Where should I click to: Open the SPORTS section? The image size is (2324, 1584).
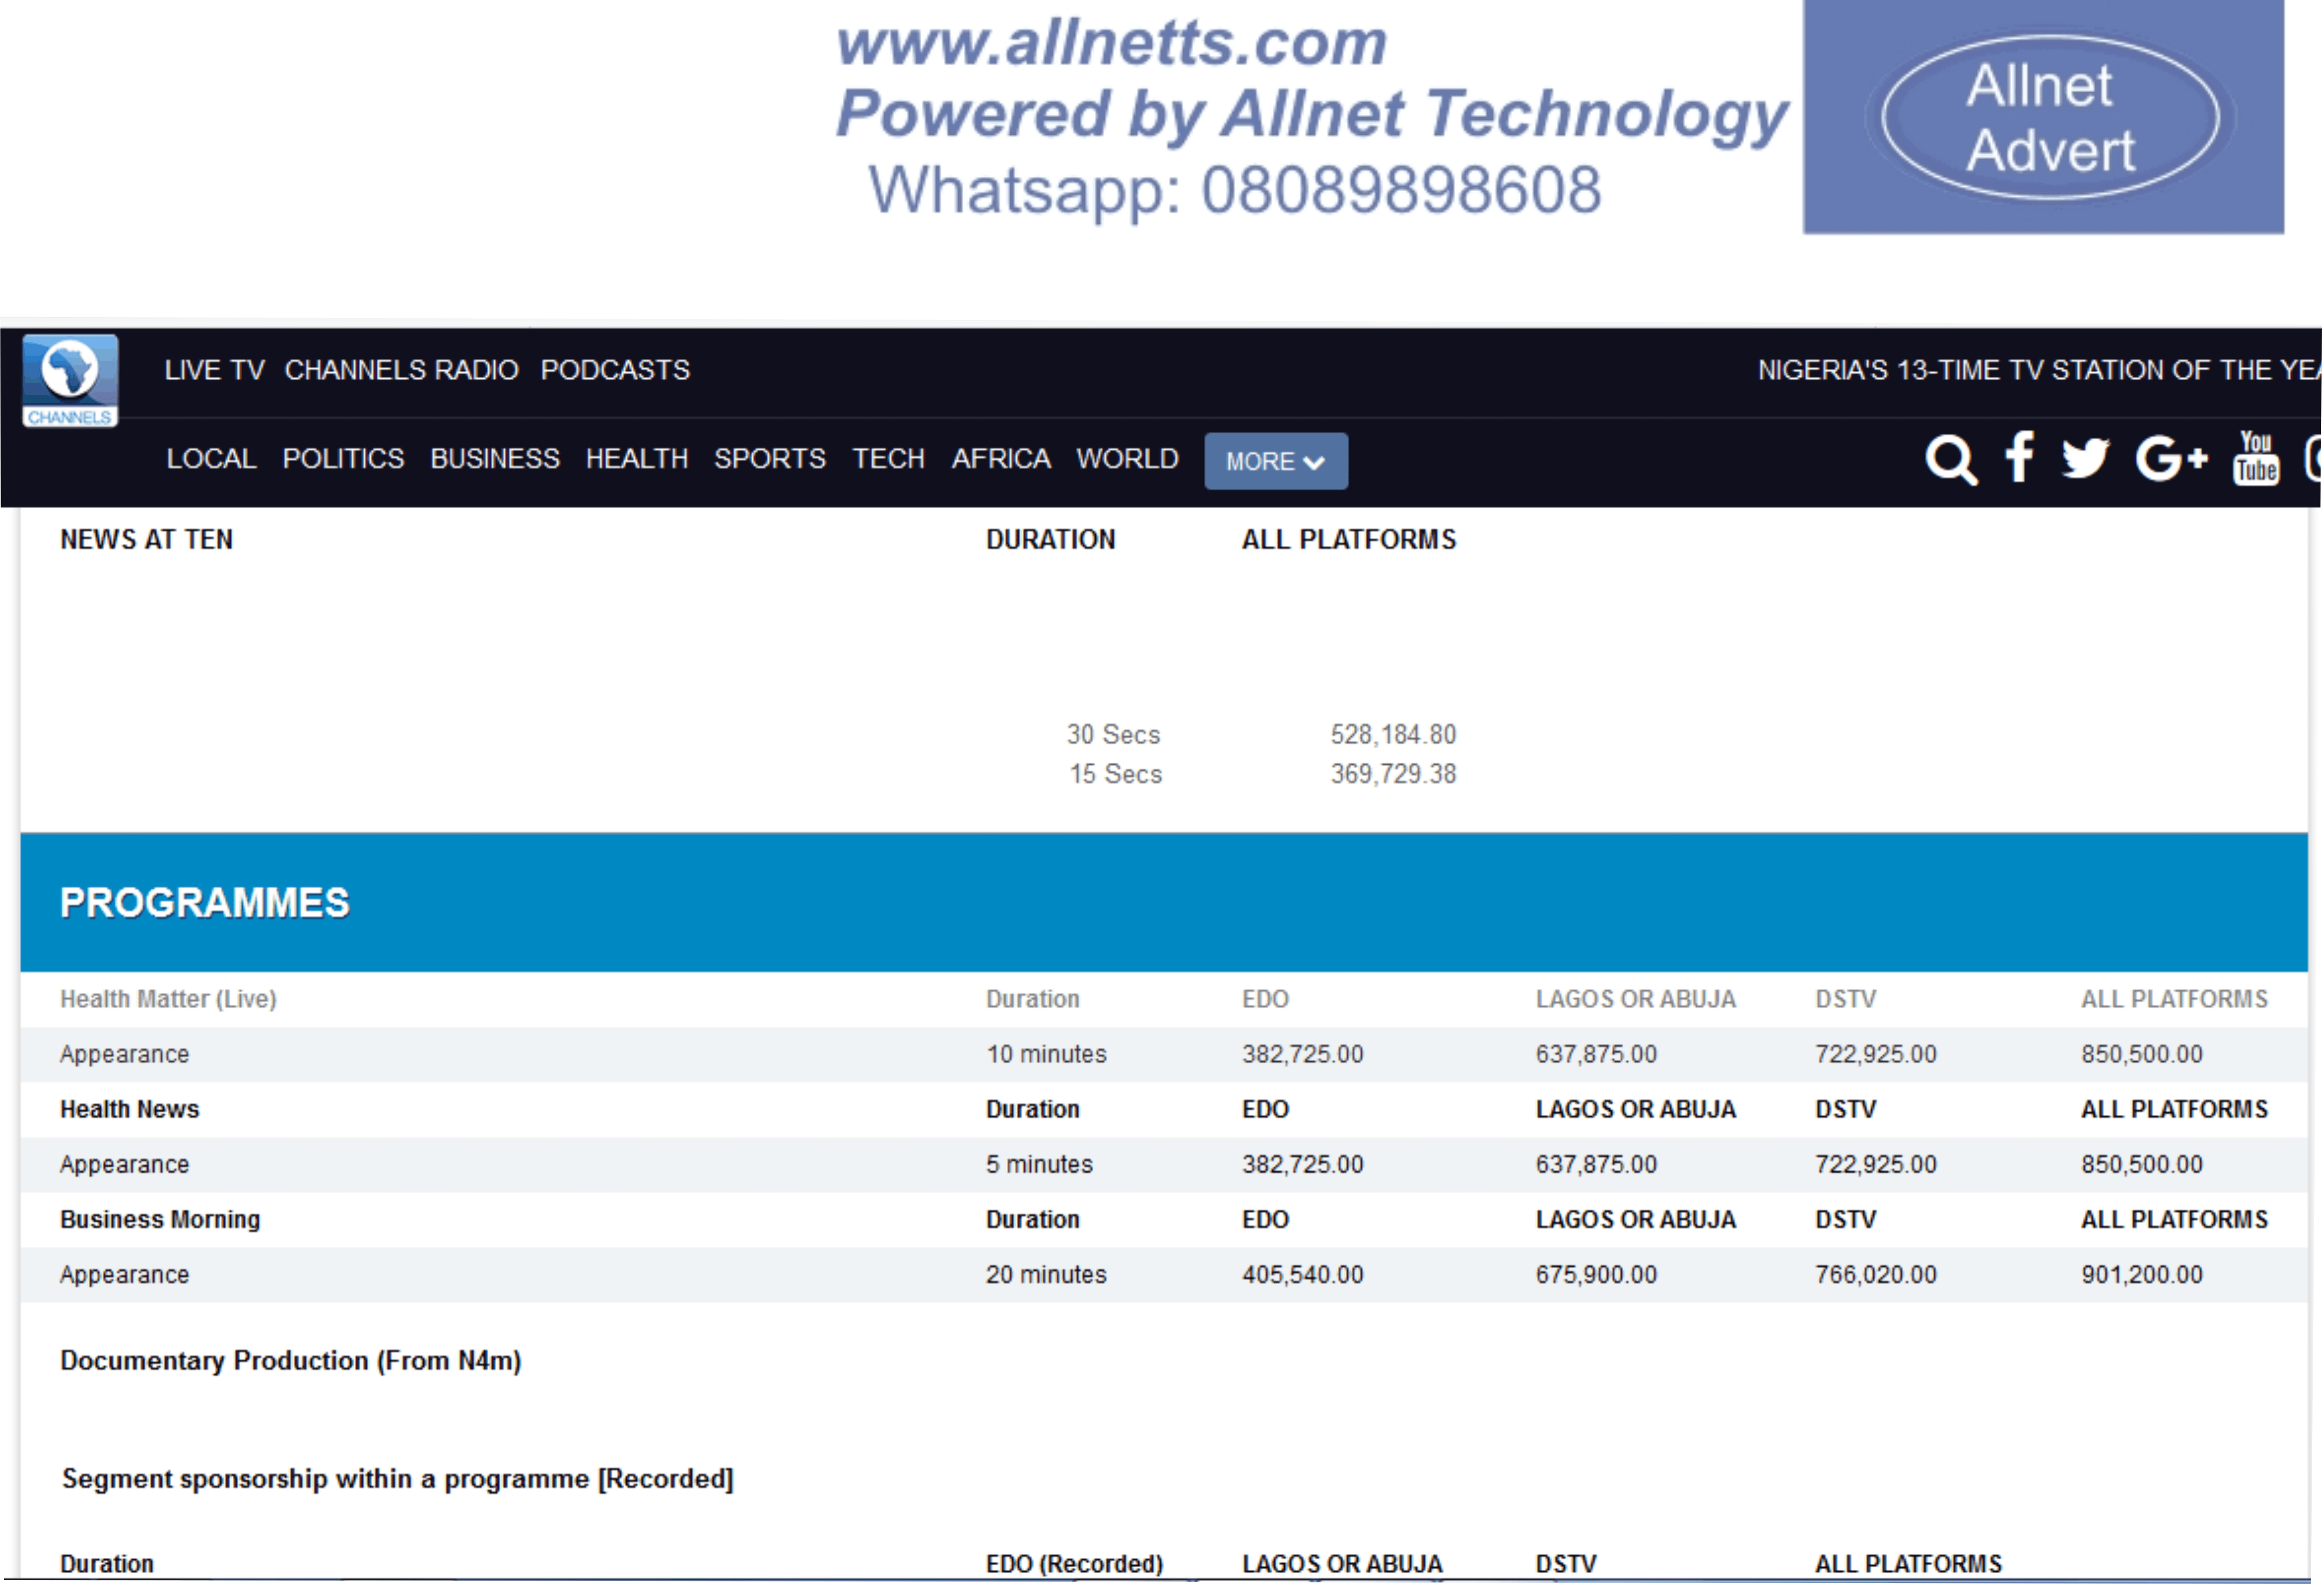tap(770, 459)
